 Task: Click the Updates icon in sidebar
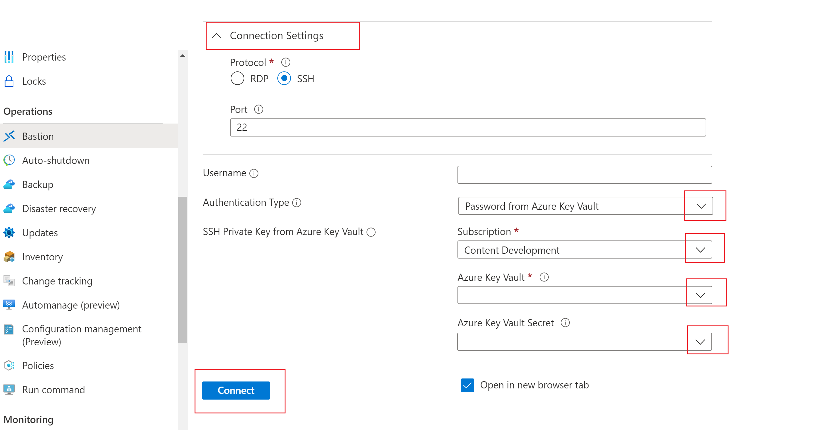10,232
